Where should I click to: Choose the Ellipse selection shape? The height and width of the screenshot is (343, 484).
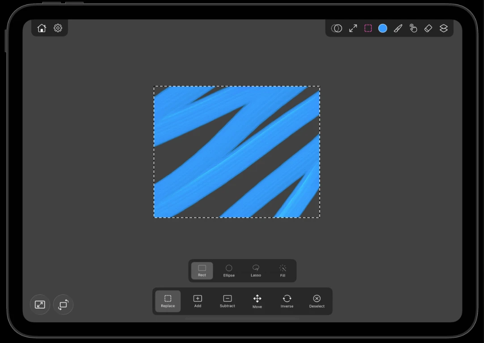pos(229,271)
